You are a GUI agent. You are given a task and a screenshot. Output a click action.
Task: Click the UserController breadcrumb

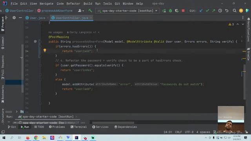[x=20, y=11]
